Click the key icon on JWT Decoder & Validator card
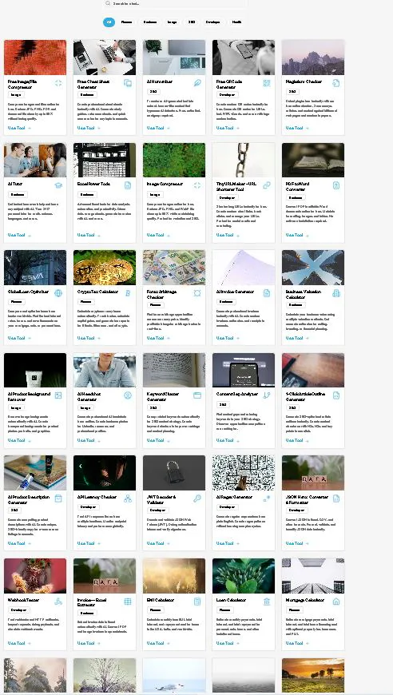393x695 pixels. (x=197, y=498)
